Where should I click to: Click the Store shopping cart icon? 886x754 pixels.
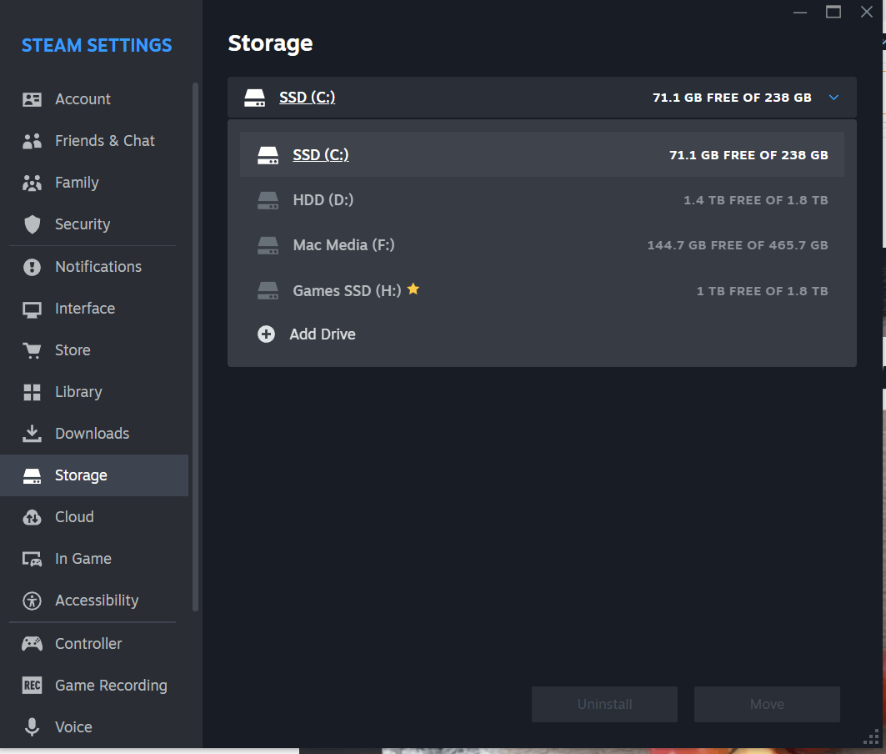(33, 350)
